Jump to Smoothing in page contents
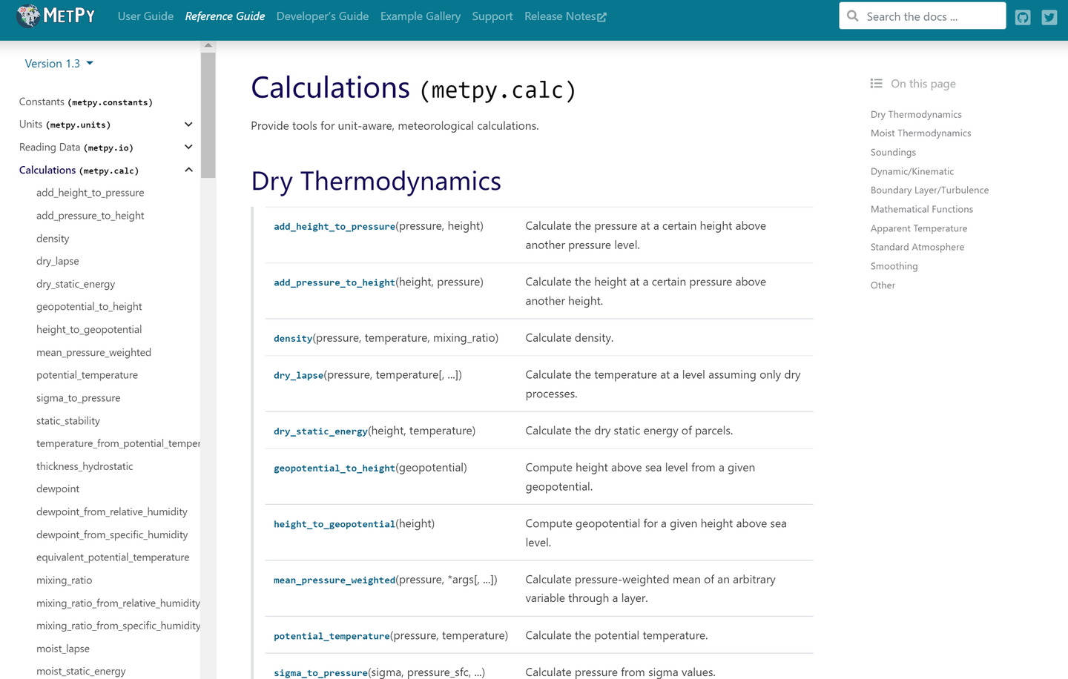Viewport: 1068px width, 679px height. 894,266
